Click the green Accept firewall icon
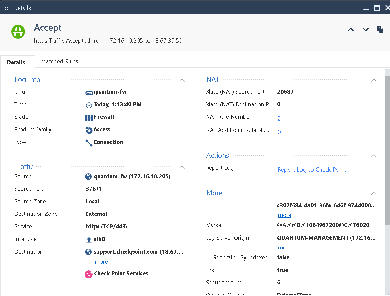Viewport: 390px width, 296px height. coord(18,32)
